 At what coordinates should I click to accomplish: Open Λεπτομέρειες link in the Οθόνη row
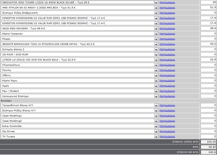pos(167,76)
